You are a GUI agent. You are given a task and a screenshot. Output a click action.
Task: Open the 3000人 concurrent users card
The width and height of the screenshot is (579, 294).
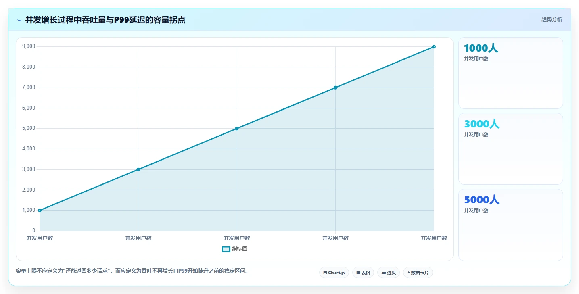[510, 149]
